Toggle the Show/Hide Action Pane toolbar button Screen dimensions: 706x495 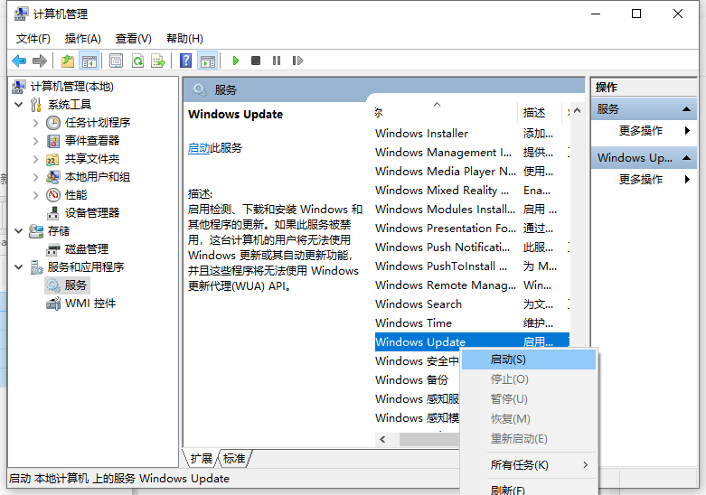point(207,61)
